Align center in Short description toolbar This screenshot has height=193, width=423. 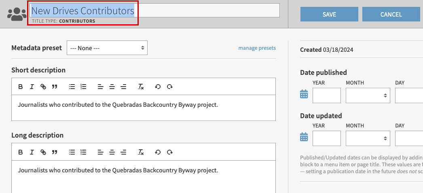pos(112,87)
